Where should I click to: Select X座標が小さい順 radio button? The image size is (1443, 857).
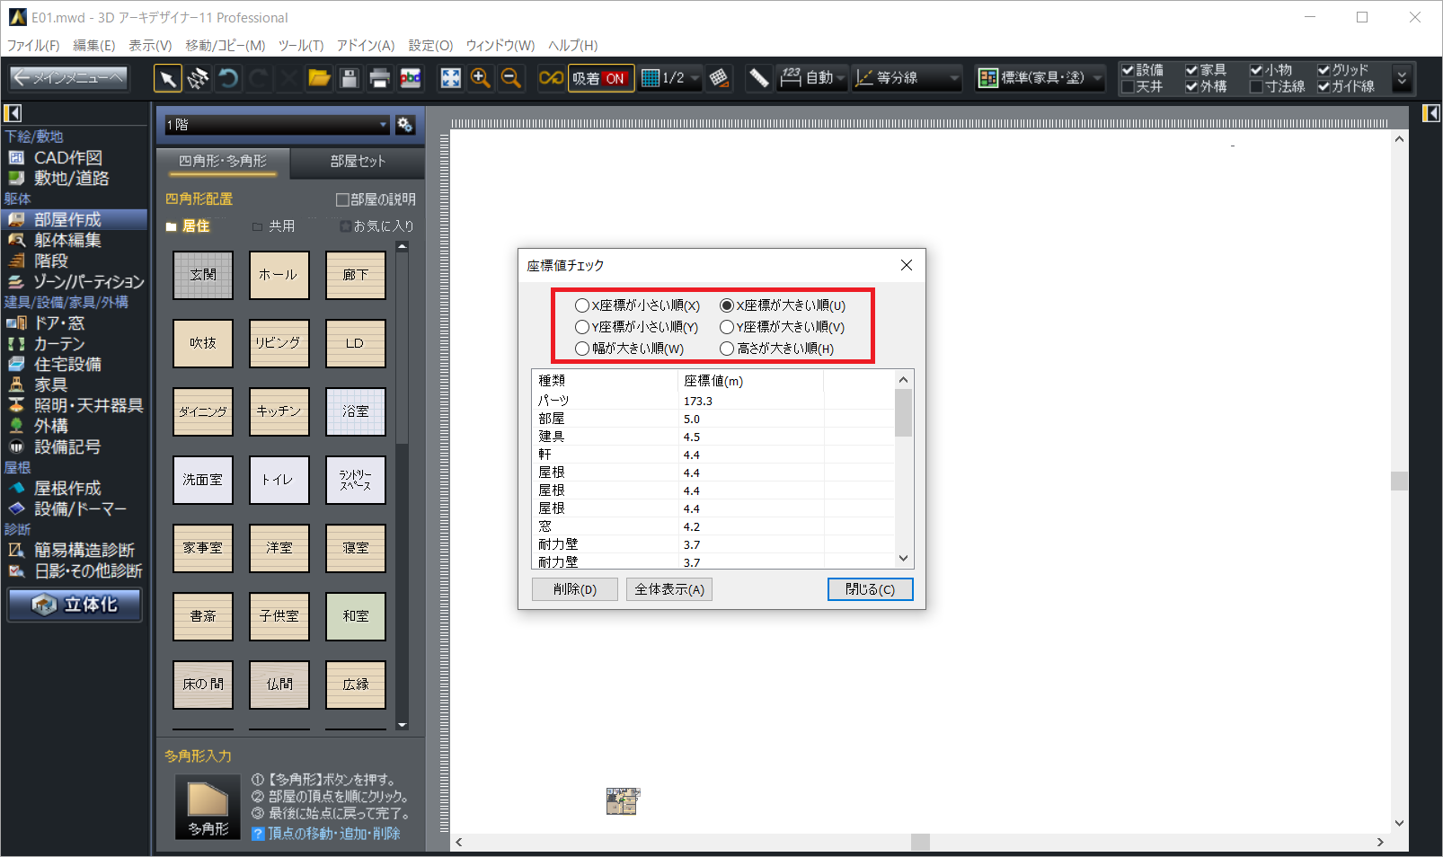tap(582, 305)
